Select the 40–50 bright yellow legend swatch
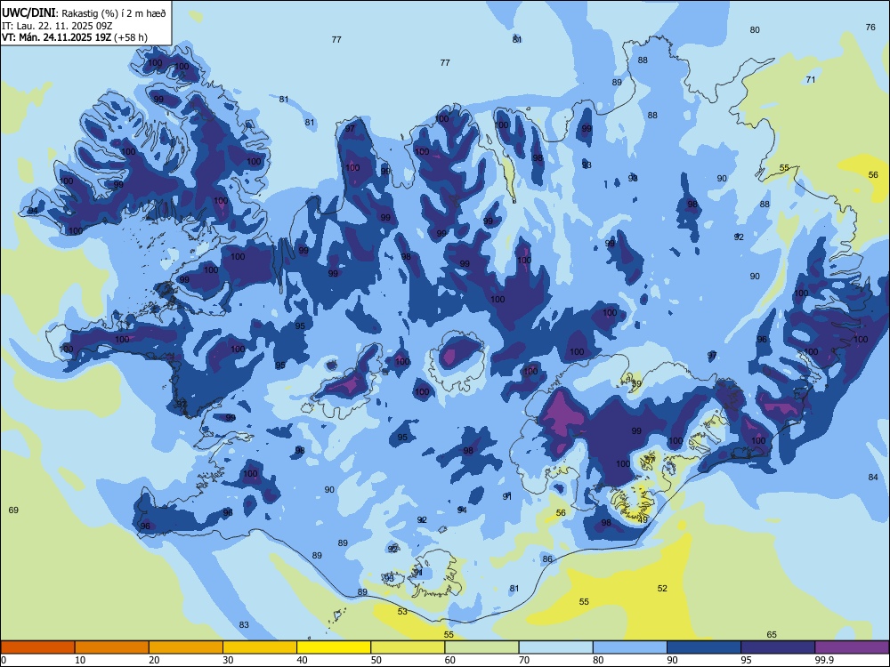 [334, 647]
